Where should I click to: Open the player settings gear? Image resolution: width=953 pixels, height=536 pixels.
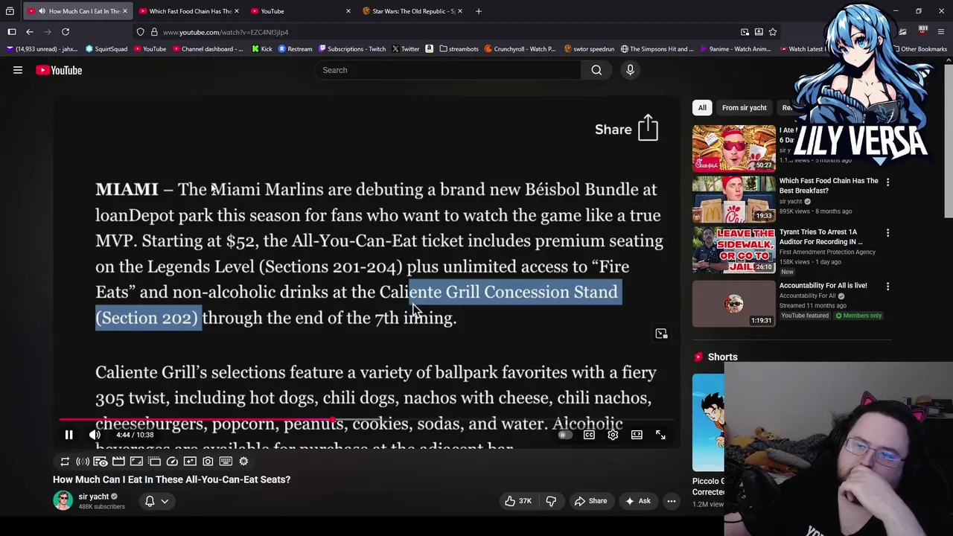click(x=613, y=435)
